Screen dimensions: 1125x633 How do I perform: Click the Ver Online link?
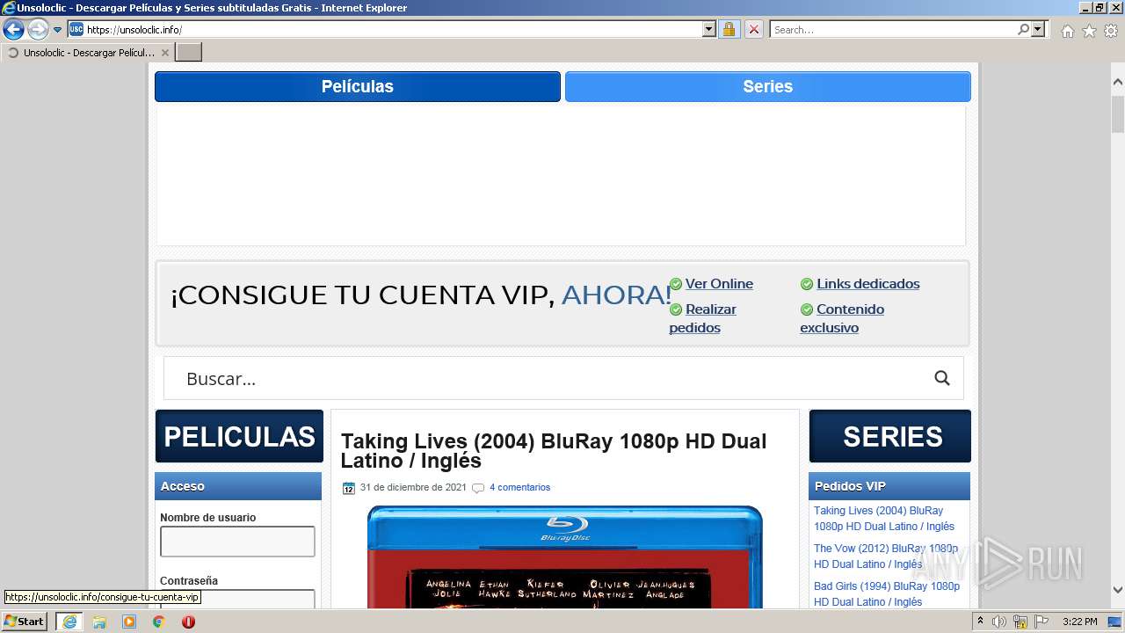(719, 284)
